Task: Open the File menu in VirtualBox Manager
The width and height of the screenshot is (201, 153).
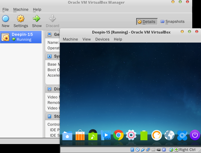Action: point(6,10)
